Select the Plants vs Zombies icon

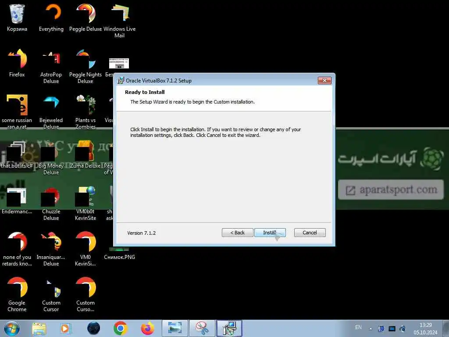point(86,112)
